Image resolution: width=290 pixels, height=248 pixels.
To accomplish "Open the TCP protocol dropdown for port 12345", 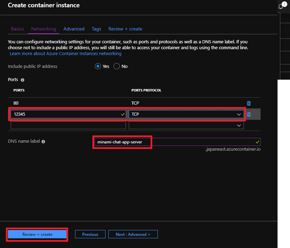I will [x=186, y=114].
